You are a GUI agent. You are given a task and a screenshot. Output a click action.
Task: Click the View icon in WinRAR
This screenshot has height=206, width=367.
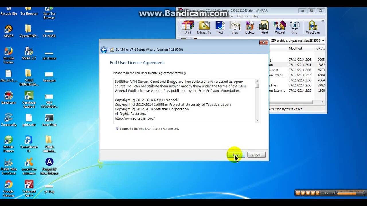click(235, 27)
